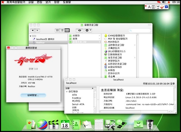Click the 상세정보... button
181x132 pixels.
[x=33, y=95]
